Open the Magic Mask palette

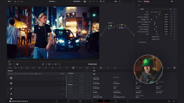pos(87,68)
